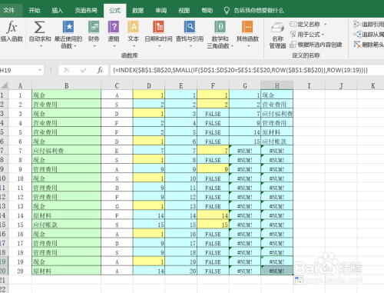Expand the Define Name (定义名称) dropdown arrow
The width and height of the screenshot is (384, 293).
(x=326, y=25)
